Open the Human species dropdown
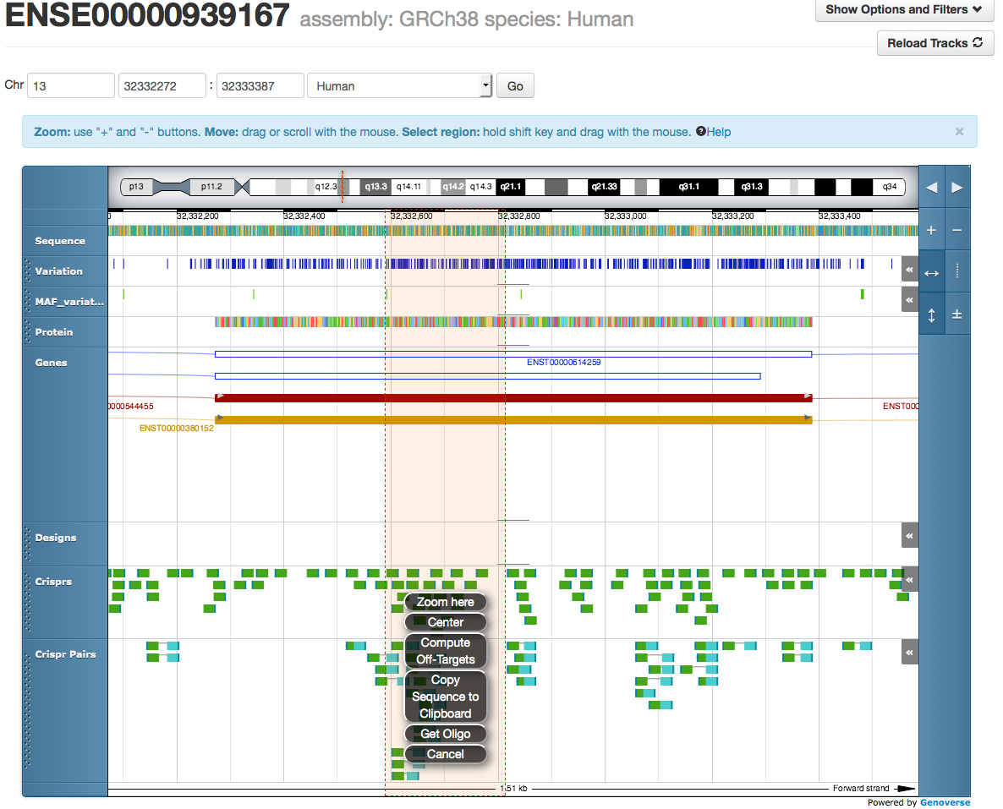 point(399,86)
